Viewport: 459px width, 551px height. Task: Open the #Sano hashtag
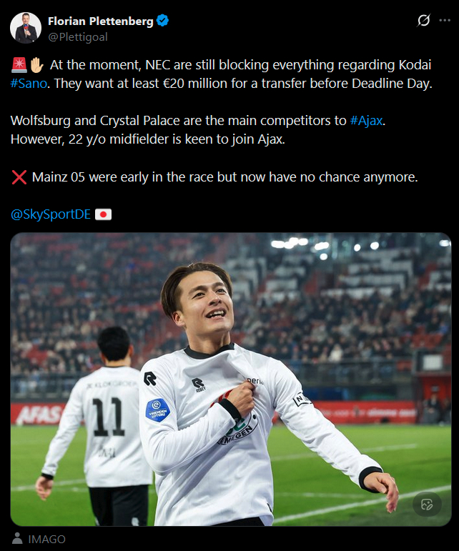tap(29, 84)
